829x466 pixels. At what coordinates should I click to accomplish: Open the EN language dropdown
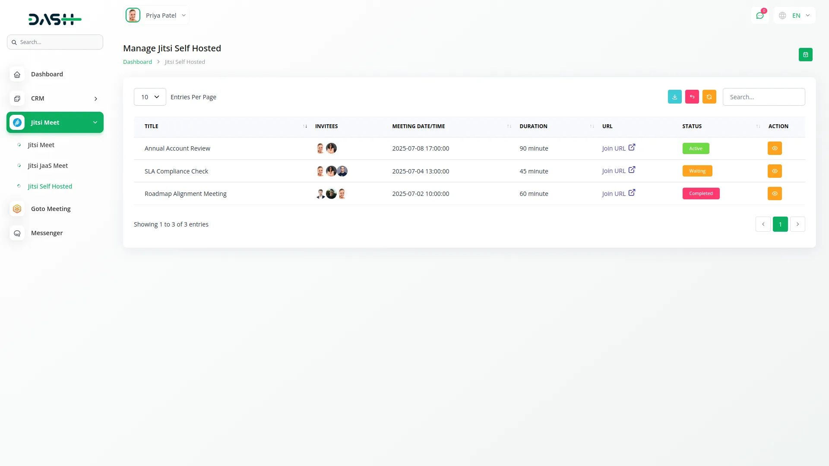pyautogui.click(x=795, y=16)
